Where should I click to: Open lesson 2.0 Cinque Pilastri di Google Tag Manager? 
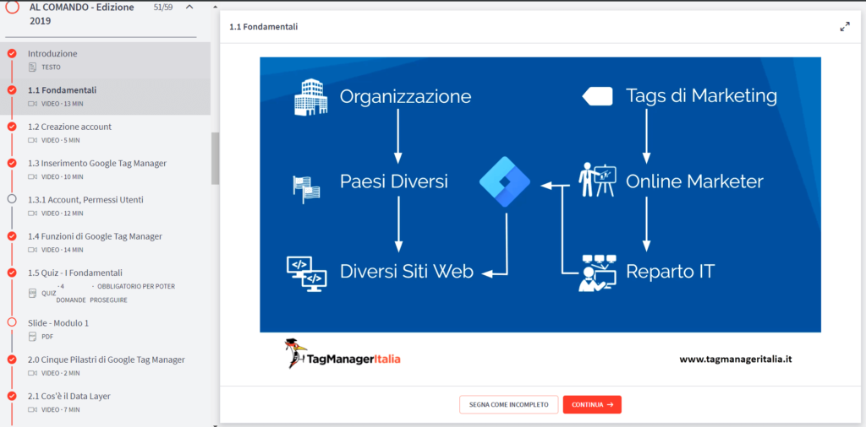107,359
